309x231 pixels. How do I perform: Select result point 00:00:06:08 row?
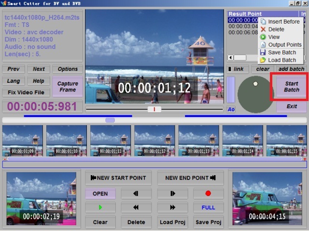[243, 32]
